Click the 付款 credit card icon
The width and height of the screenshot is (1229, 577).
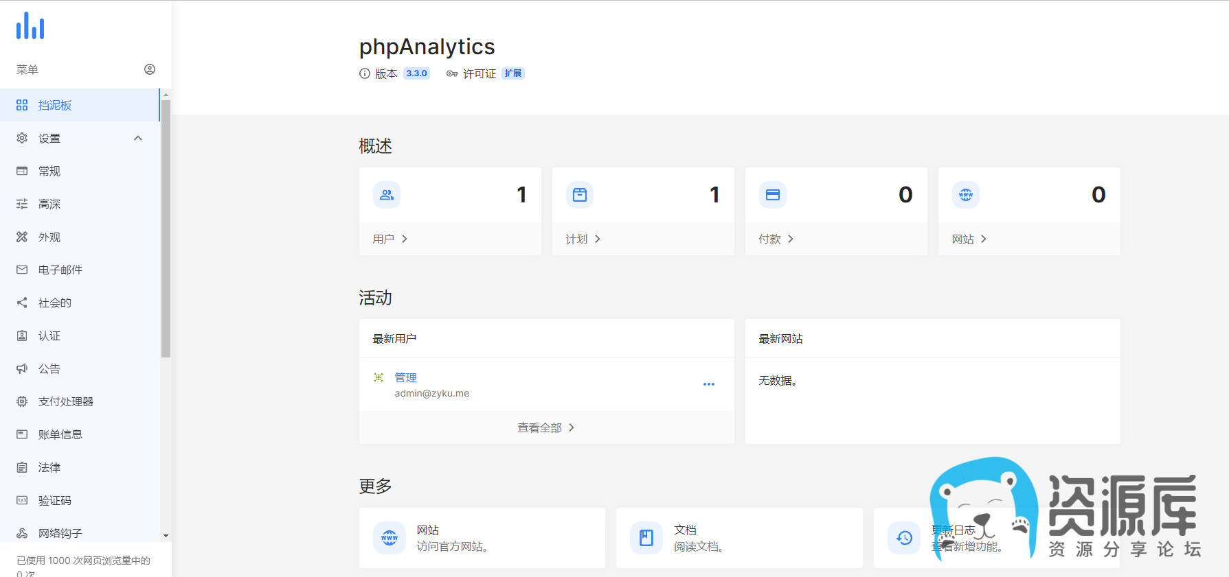[773, 195]
